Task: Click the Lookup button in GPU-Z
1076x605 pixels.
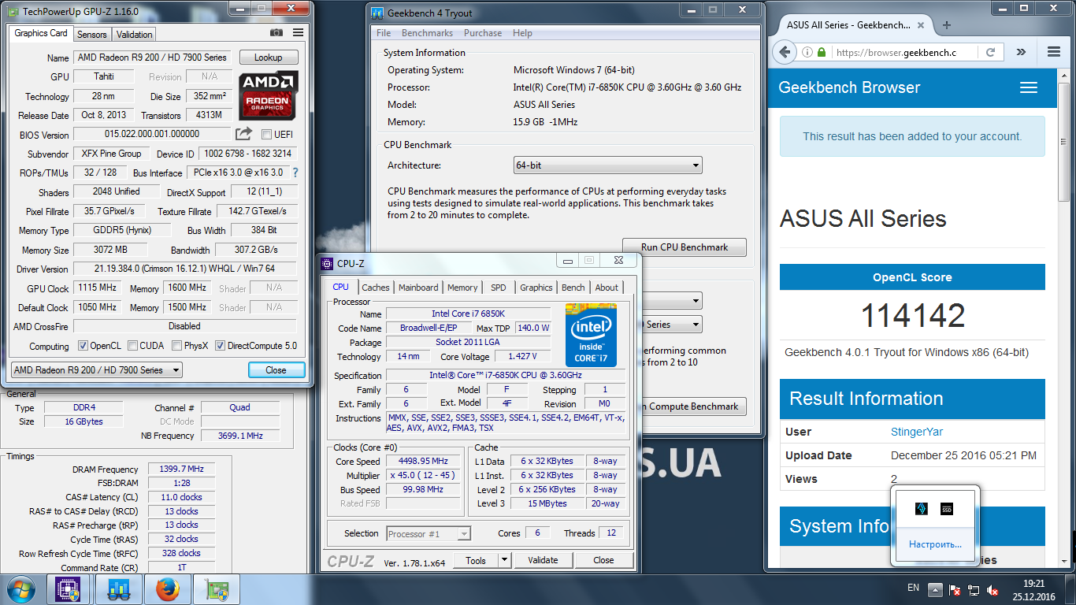Action: pyautogui.click(x=268, y=58)
